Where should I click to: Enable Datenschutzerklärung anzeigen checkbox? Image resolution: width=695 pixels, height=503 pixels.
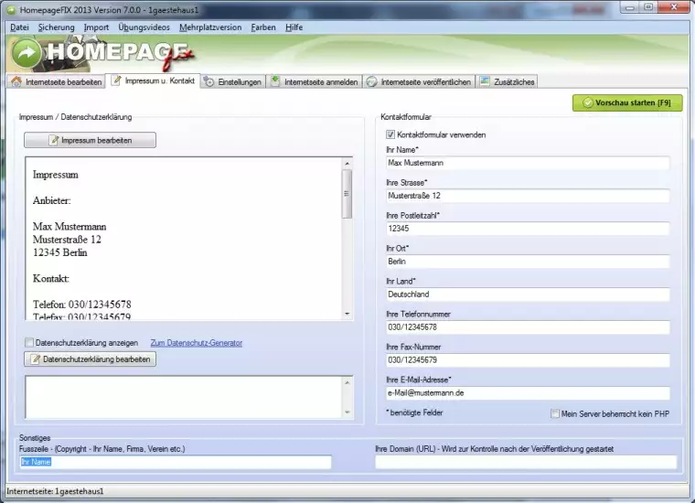click(x=29, y=342)
